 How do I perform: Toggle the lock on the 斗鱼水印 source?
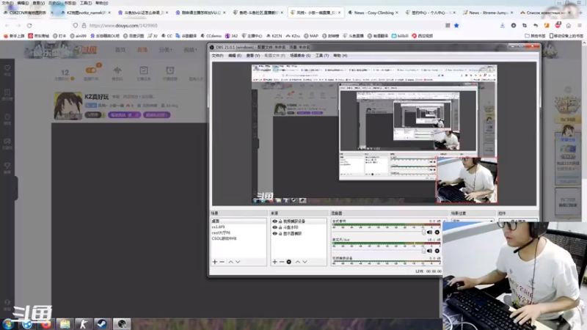[280, 227]
